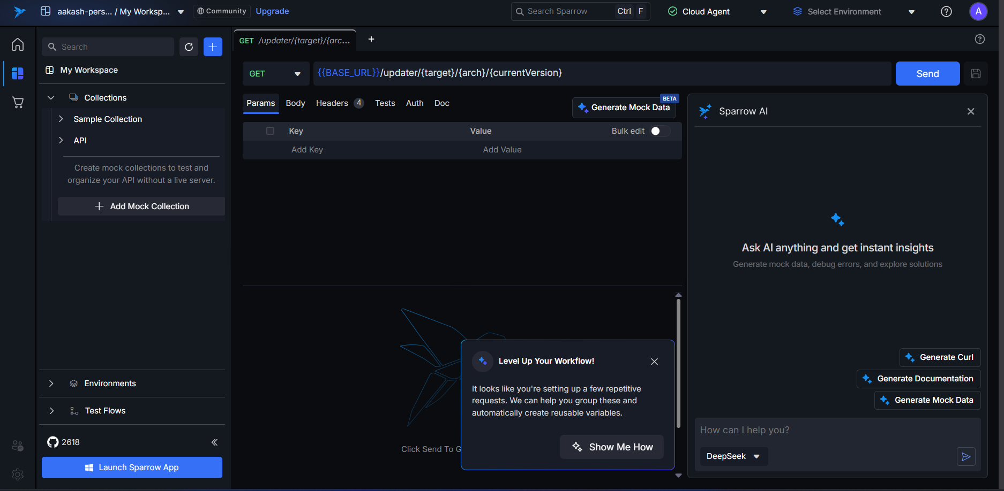1004x491 pixels.
Task: Click the Upgrade link
Action: coord(272,11)
